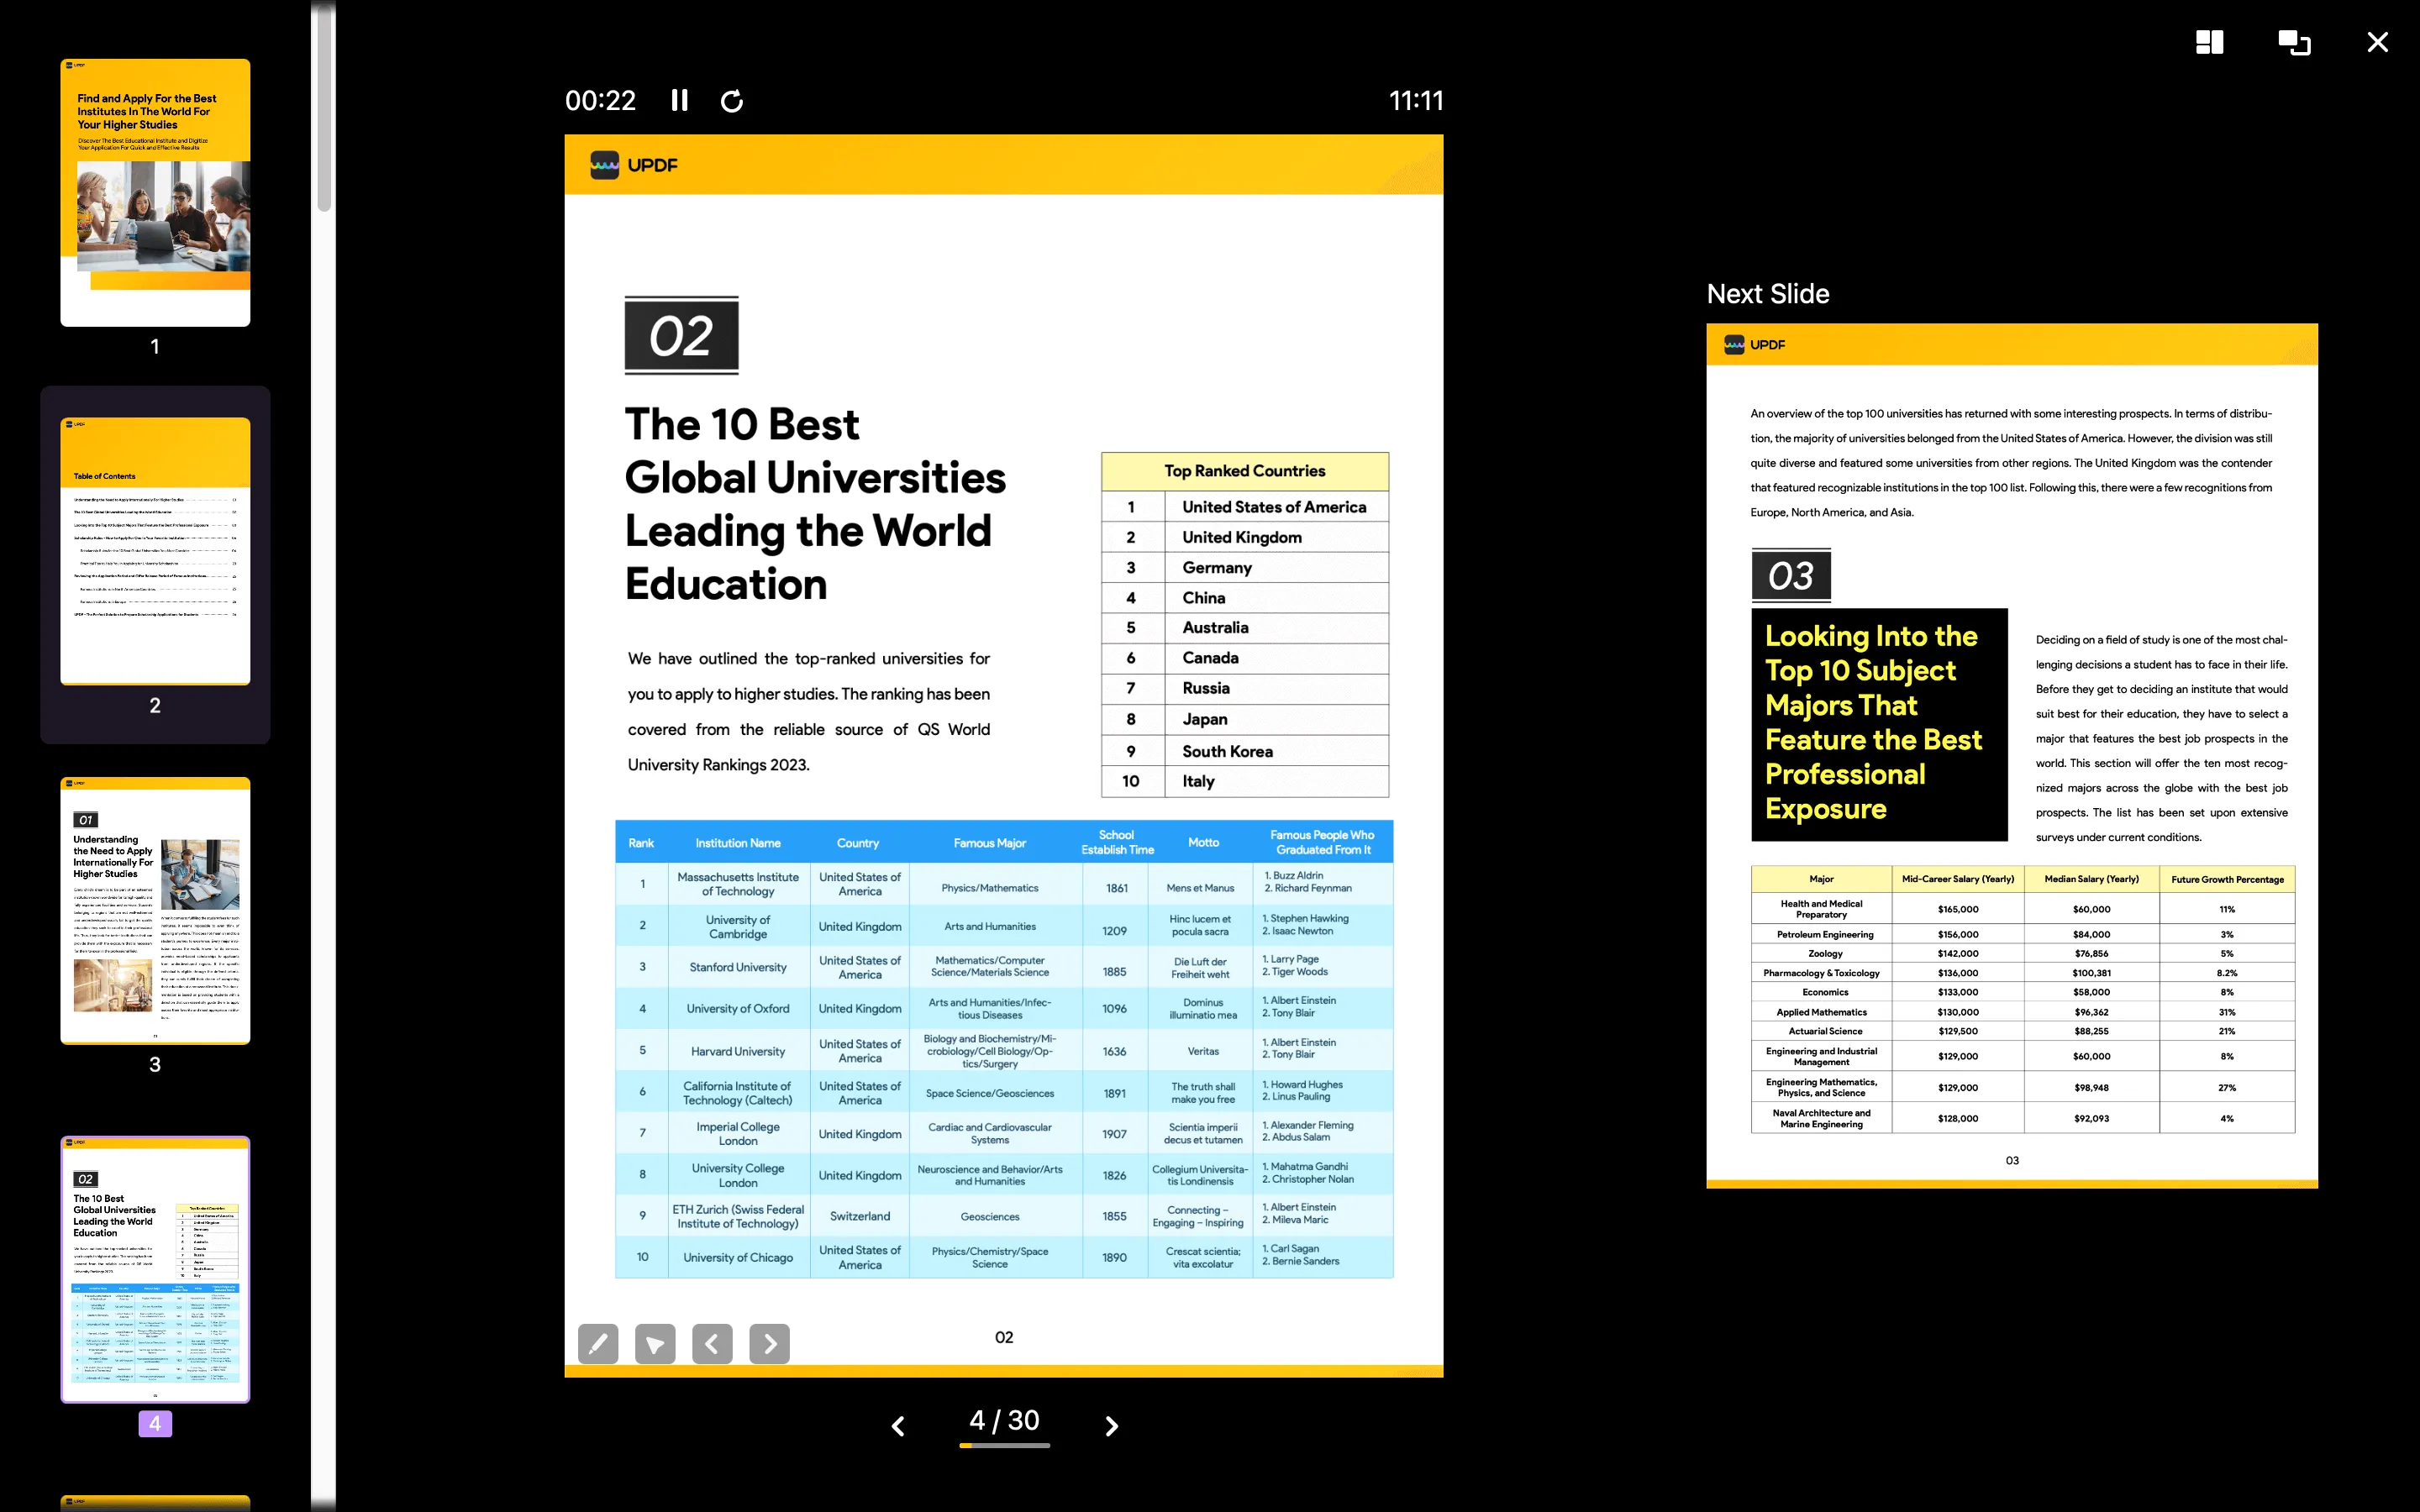This screenshot has height=1512, width=2420.
Task: Click the download icon on slide toolbar
Action: click(657, 1343)
